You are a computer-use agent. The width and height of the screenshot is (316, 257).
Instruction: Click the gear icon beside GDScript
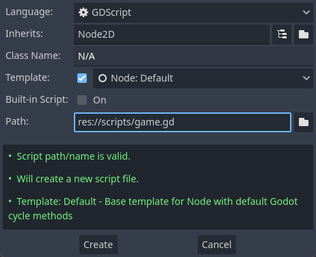[83, 12]
